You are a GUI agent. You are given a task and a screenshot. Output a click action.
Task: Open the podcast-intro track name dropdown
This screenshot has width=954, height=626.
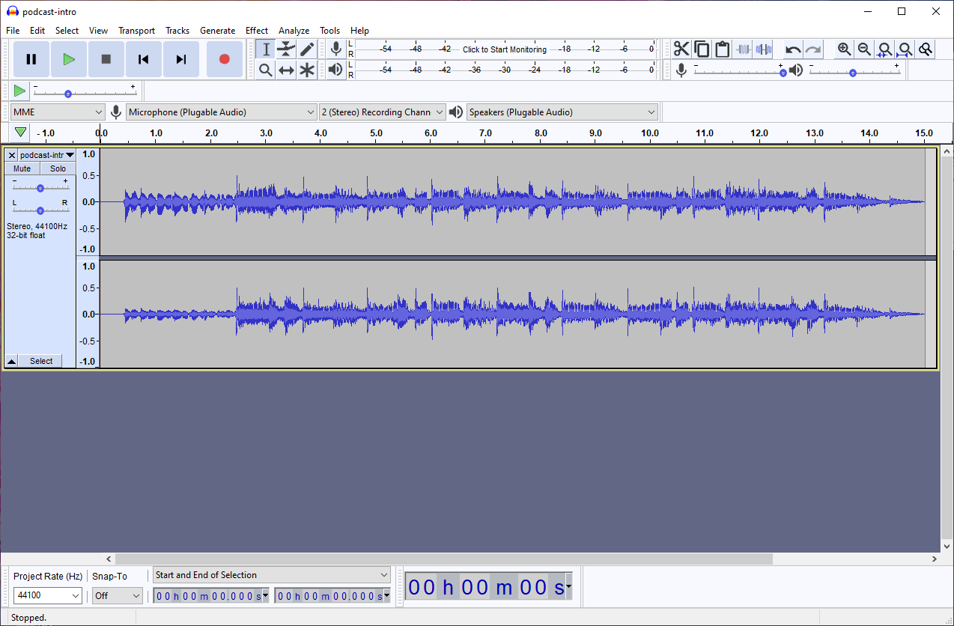tap(47, 155)
